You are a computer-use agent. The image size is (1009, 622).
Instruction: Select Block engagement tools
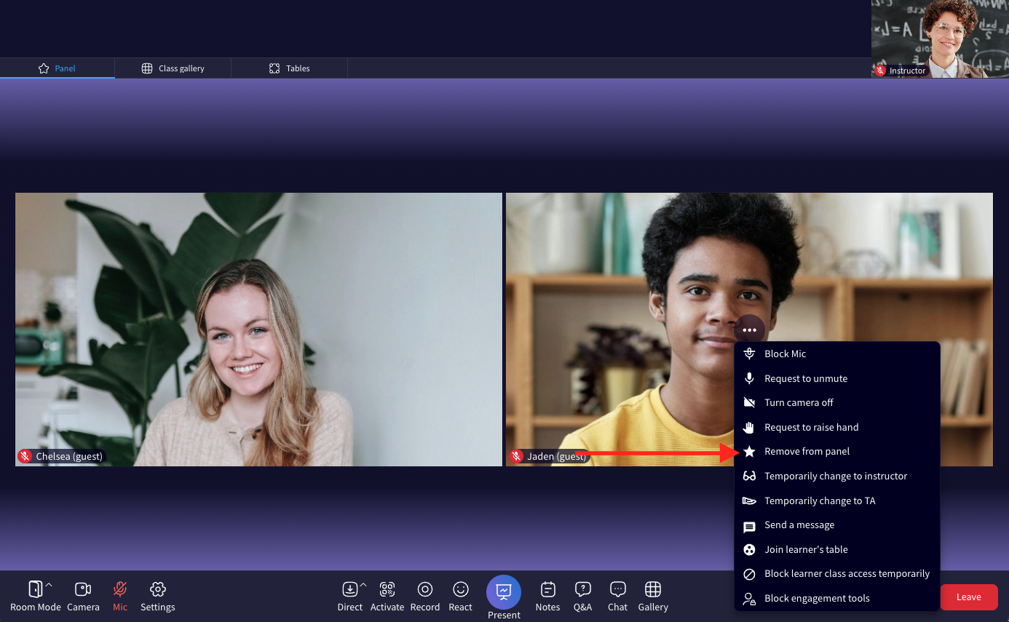point(837,598)
